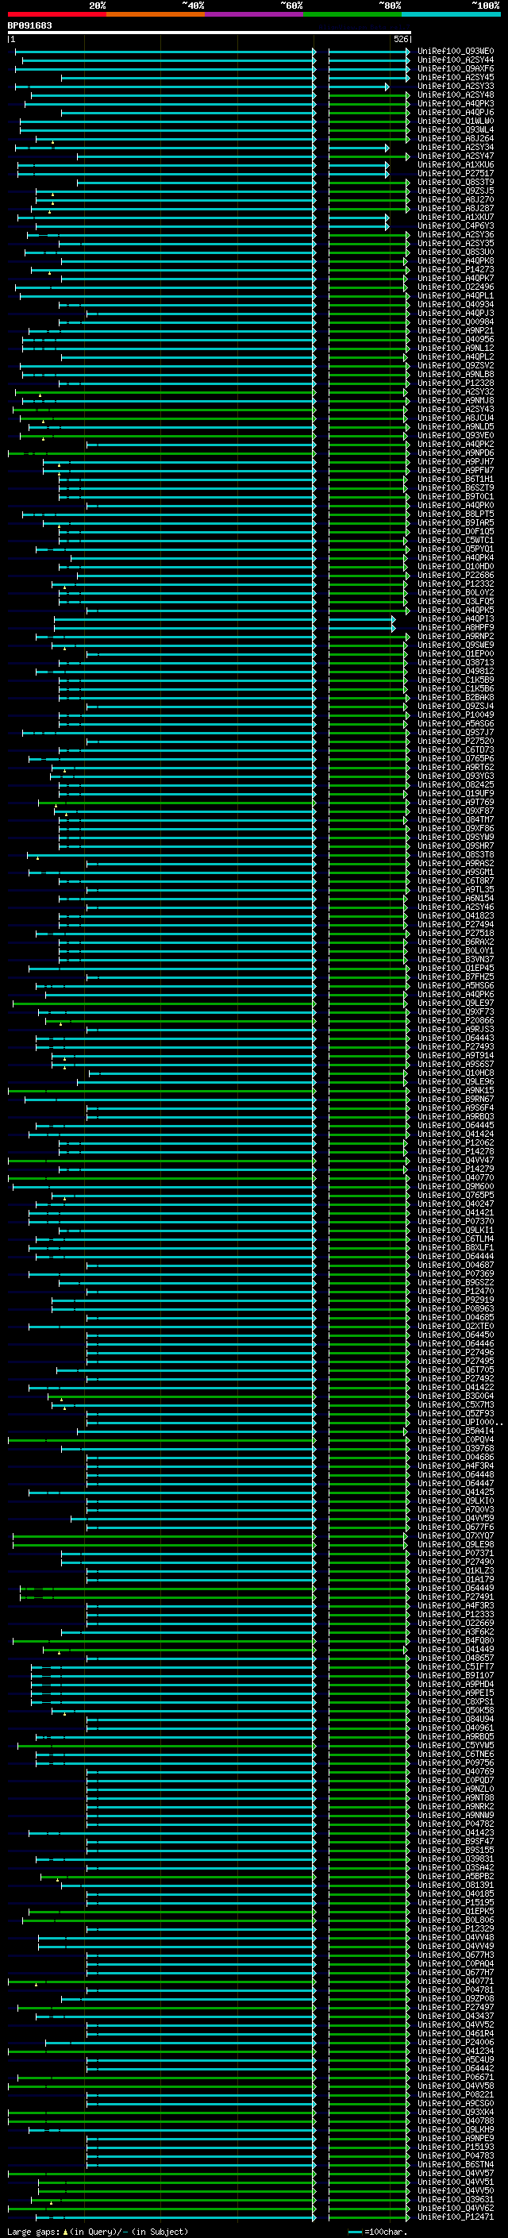Select hit label UniRef100_P12062
Image resolution: width=508 pixels, height=2238 pixels.
(456, 1142)
